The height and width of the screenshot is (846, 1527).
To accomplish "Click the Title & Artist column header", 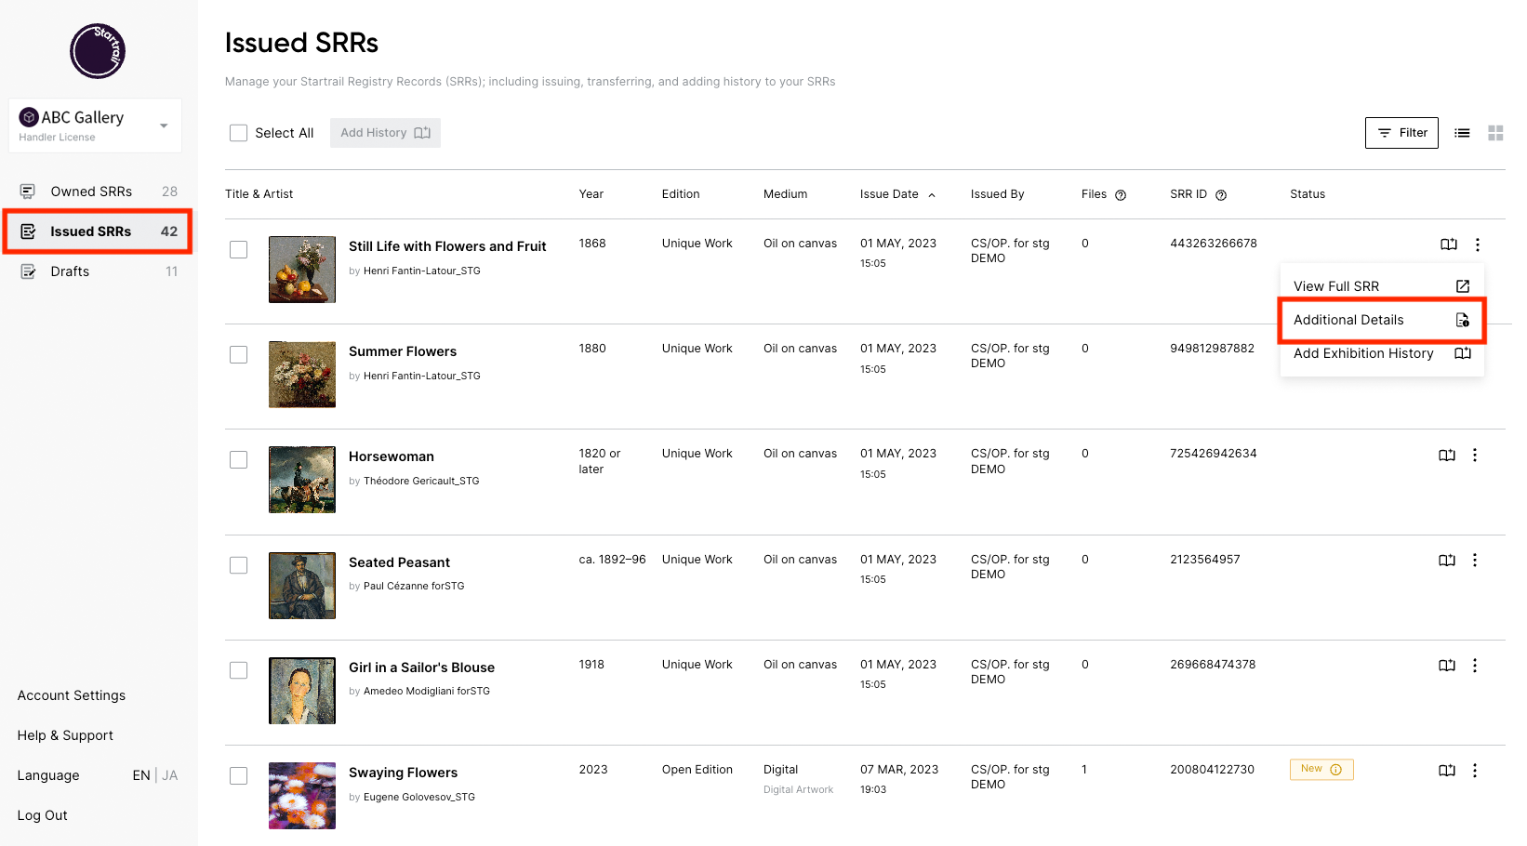I will click(x=259, y=194).
